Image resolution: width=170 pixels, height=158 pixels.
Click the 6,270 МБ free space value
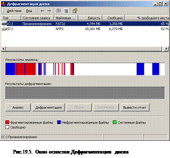[116, 29]
